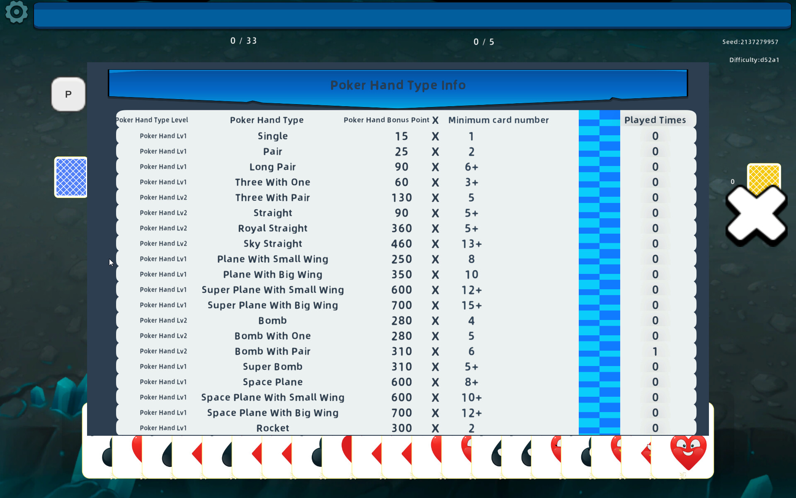Image resolution: width=796 pixels, height=498 pixels.
Task: Click the Bomb With Pair played count
Action: [655, 351]
